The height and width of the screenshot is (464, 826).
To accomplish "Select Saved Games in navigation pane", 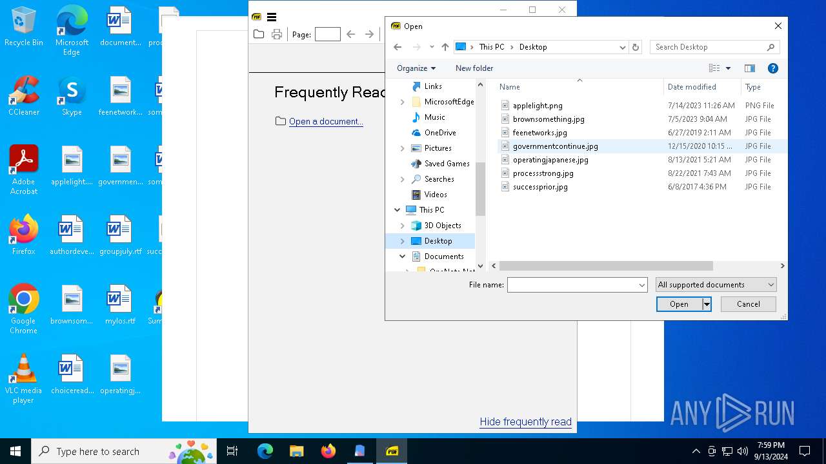I will (447, 164).
